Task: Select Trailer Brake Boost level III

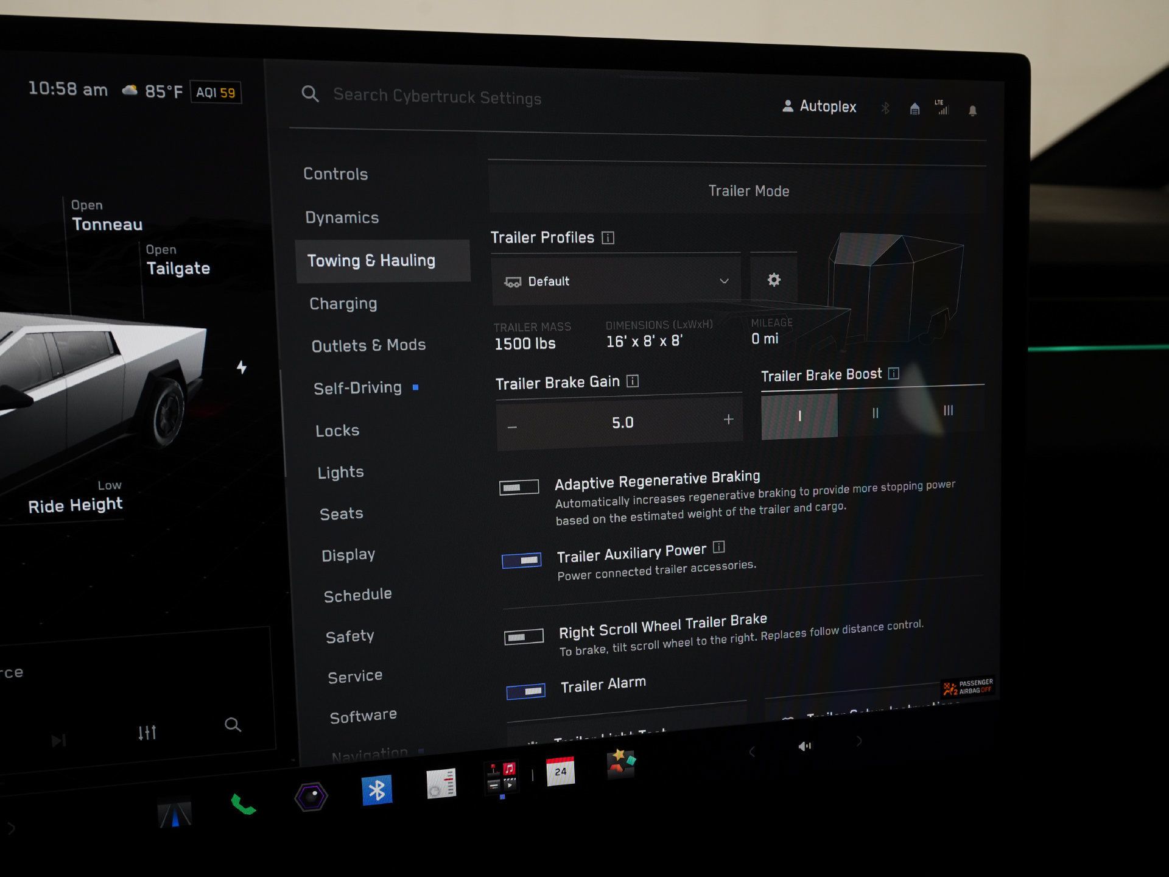Action: pyautogui.click(x=948, y=410)
